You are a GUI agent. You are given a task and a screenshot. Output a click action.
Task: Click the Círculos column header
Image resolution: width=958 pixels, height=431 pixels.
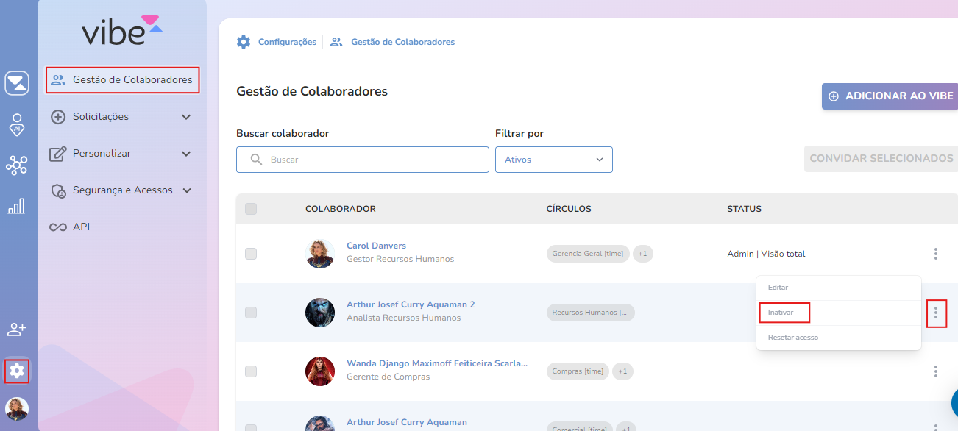[569, 209]
